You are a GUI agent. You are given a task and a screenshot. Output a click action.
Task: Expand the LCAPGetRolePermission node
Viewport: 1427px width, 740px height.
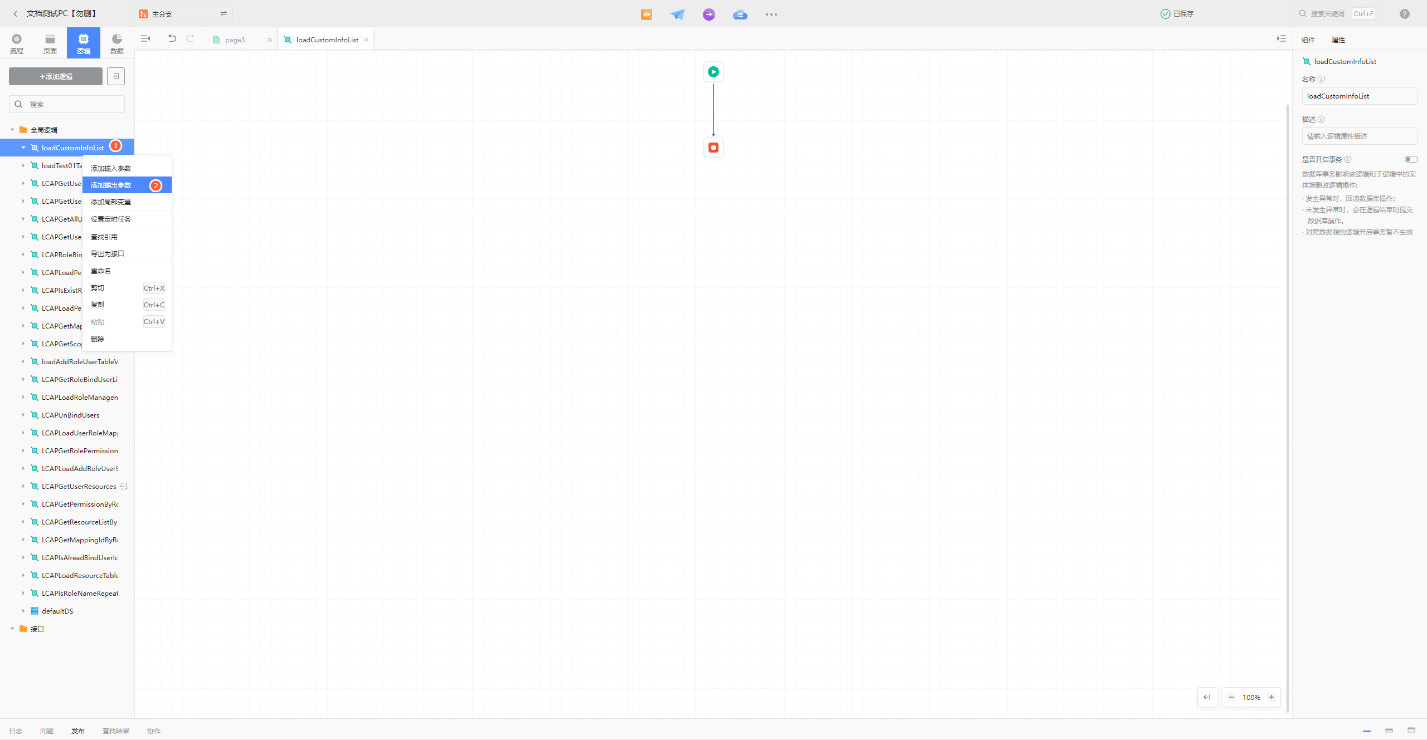pos(23,450)
